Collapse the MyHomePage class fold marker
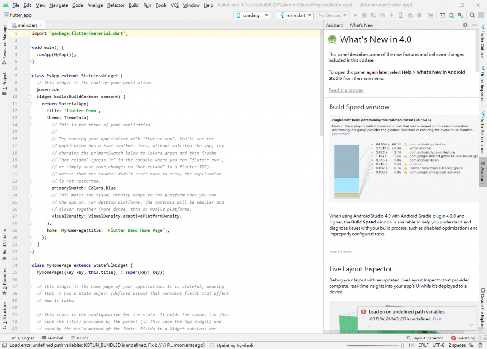Screen dimensions: 487x349 coord(30,265)
